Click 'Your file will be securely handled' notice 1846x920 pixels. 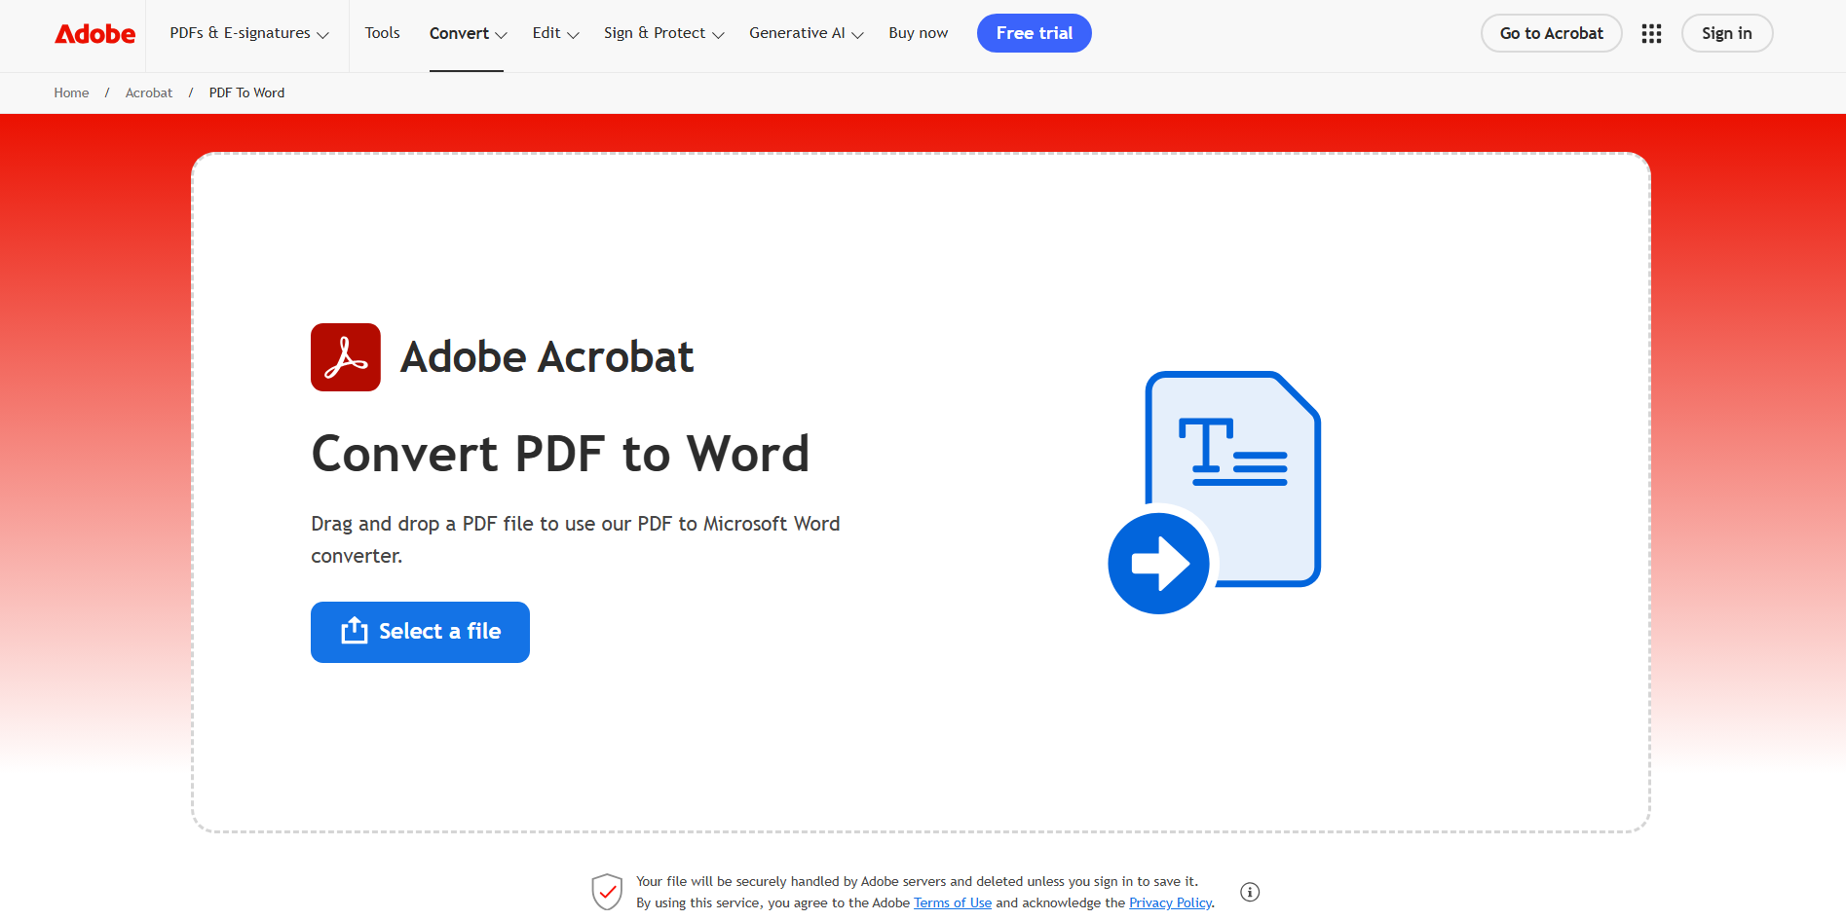[x=917, y=882]
